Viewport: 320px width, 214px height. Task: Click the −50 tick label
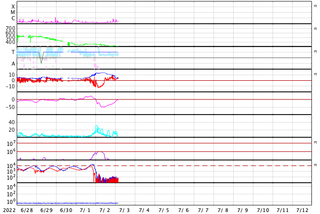tap(10, 107)
